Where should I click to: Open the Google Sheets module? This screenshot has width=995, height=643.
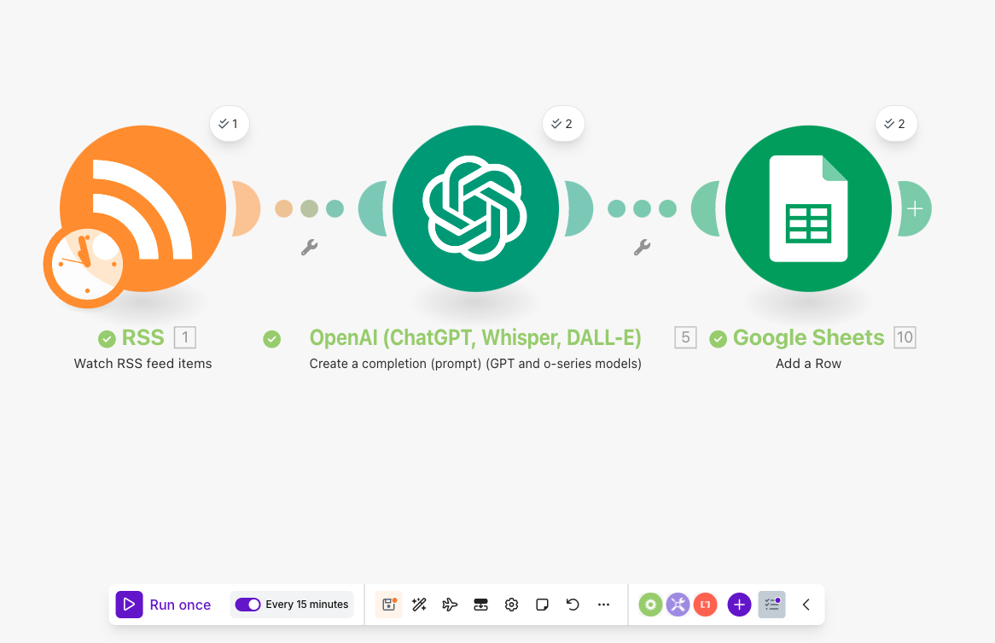pos(808,208)
